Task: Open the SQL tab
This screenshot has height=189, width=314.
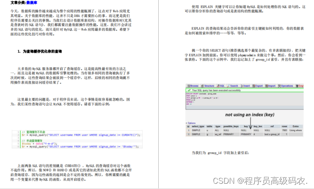Action: (221, 86)
